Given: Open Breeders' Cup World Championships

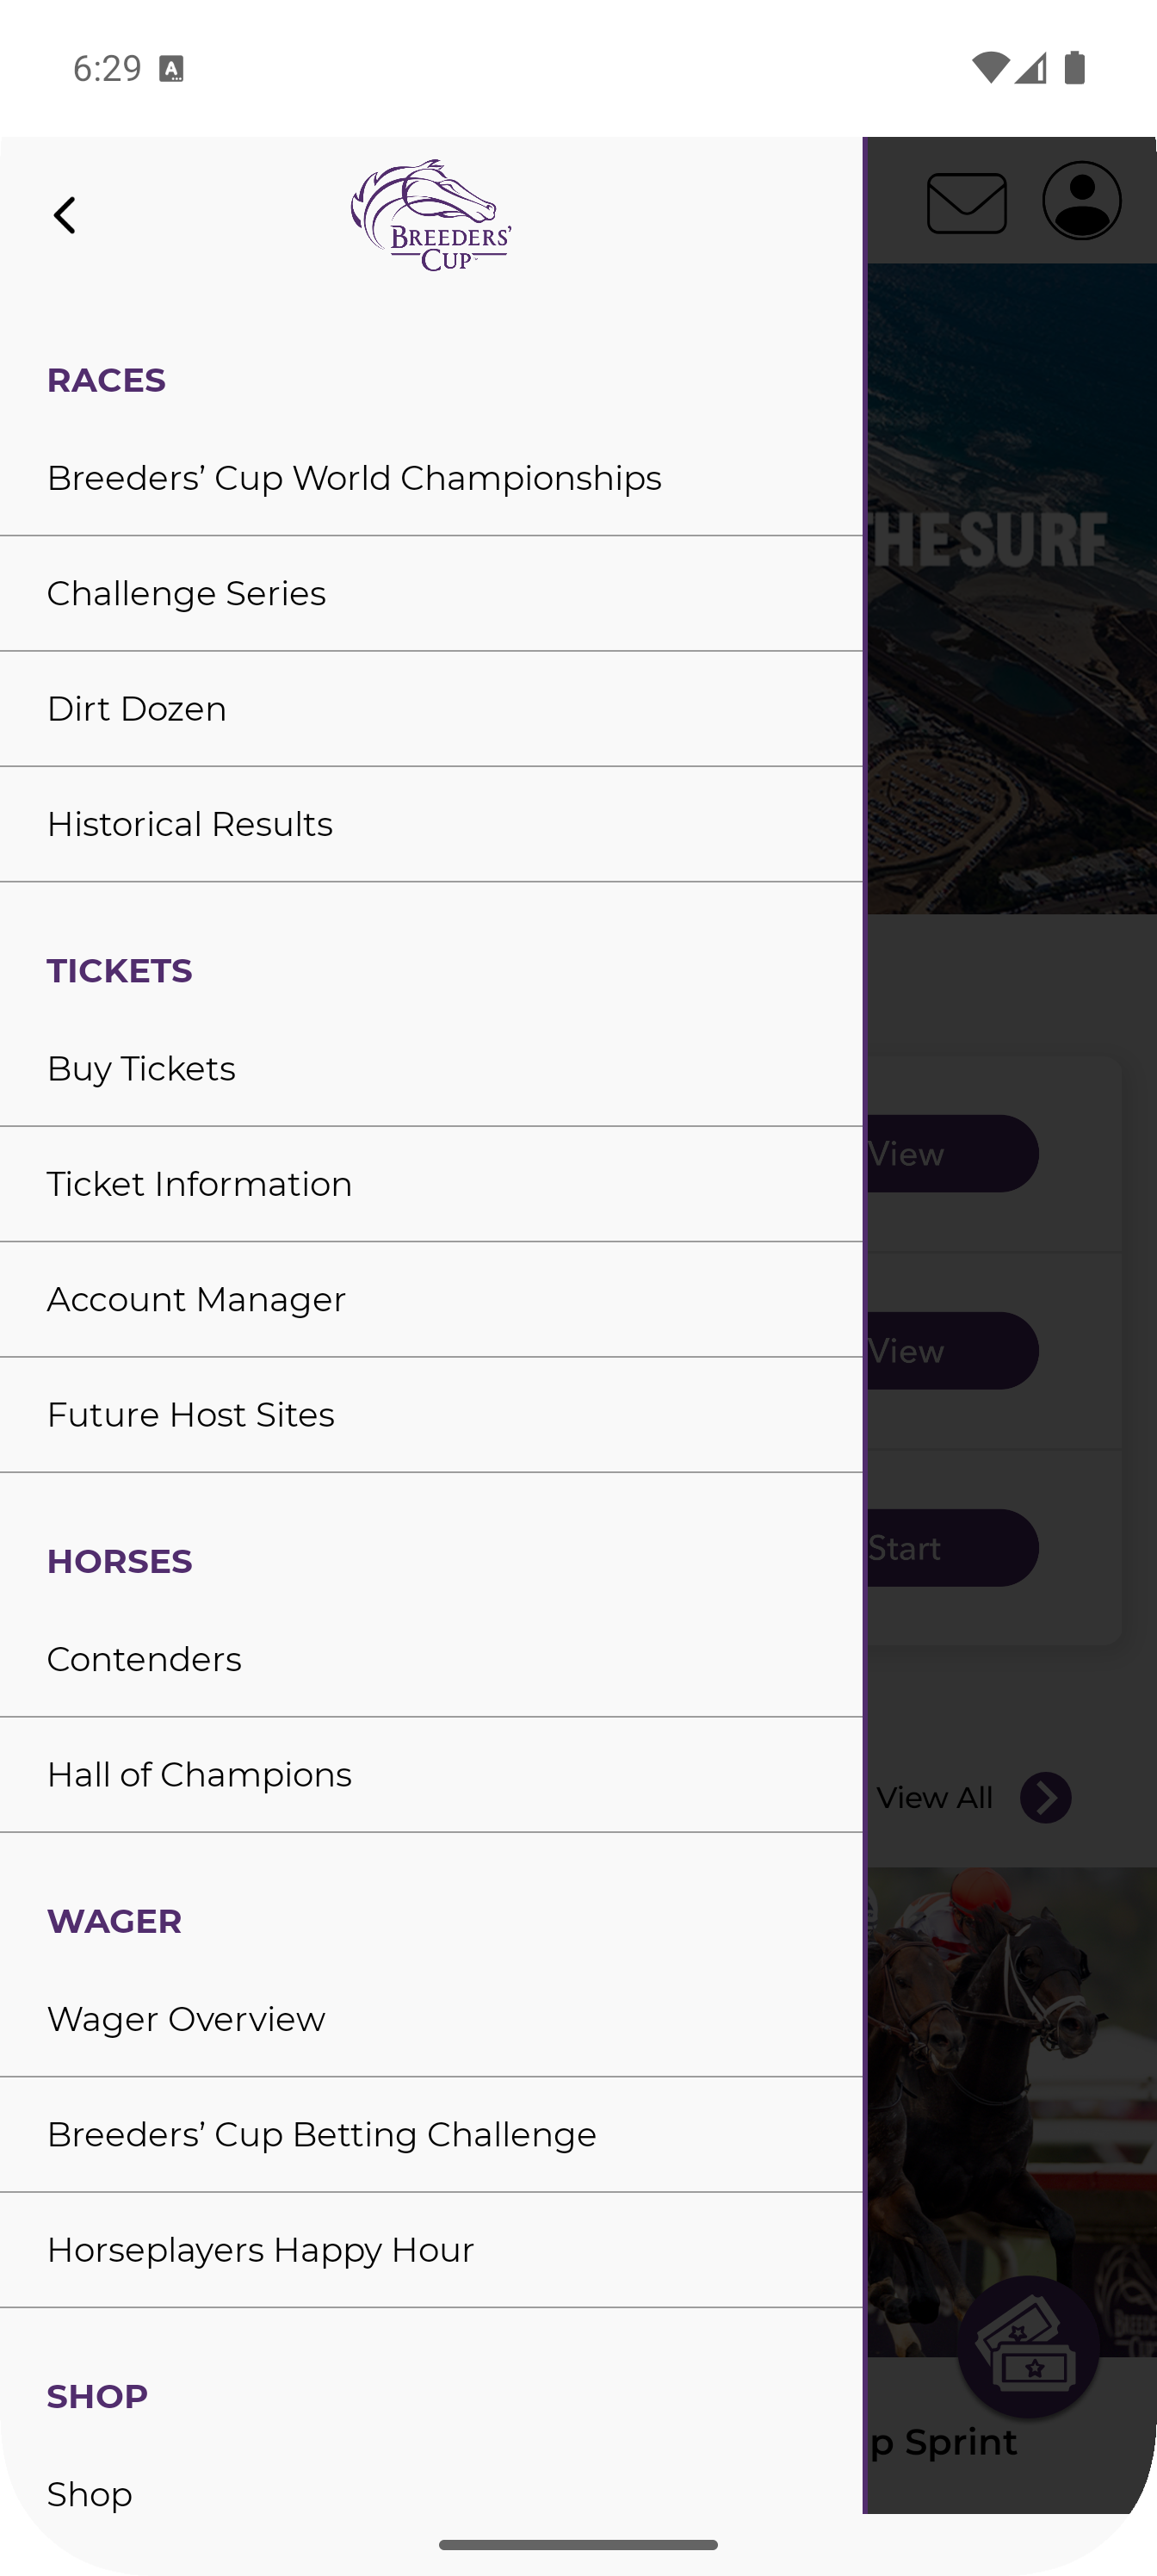Looking at the screenshot, I should click(354, 479).
